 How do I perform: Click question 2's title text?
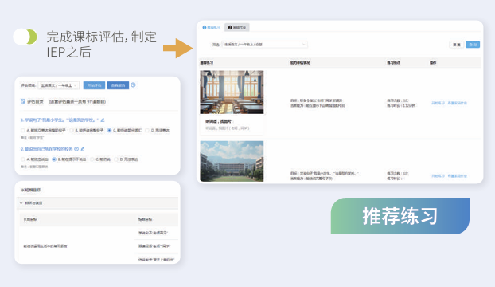pos(47,149)
